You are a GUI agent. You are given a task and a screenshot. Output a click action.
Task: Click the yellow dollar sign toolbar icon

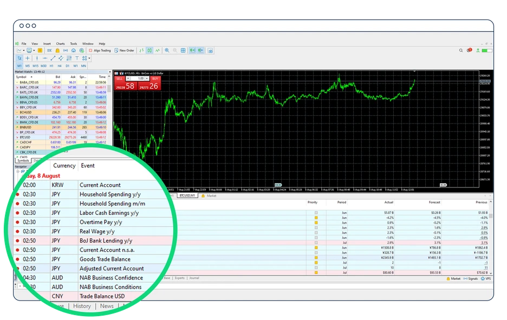point(40,50)
